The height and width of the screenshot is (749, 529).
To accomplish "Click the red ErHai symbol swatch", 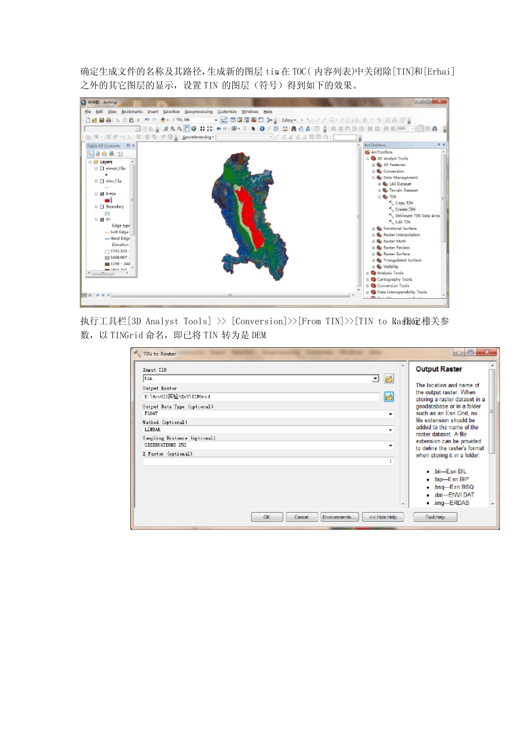I will (x=107, y=200).
